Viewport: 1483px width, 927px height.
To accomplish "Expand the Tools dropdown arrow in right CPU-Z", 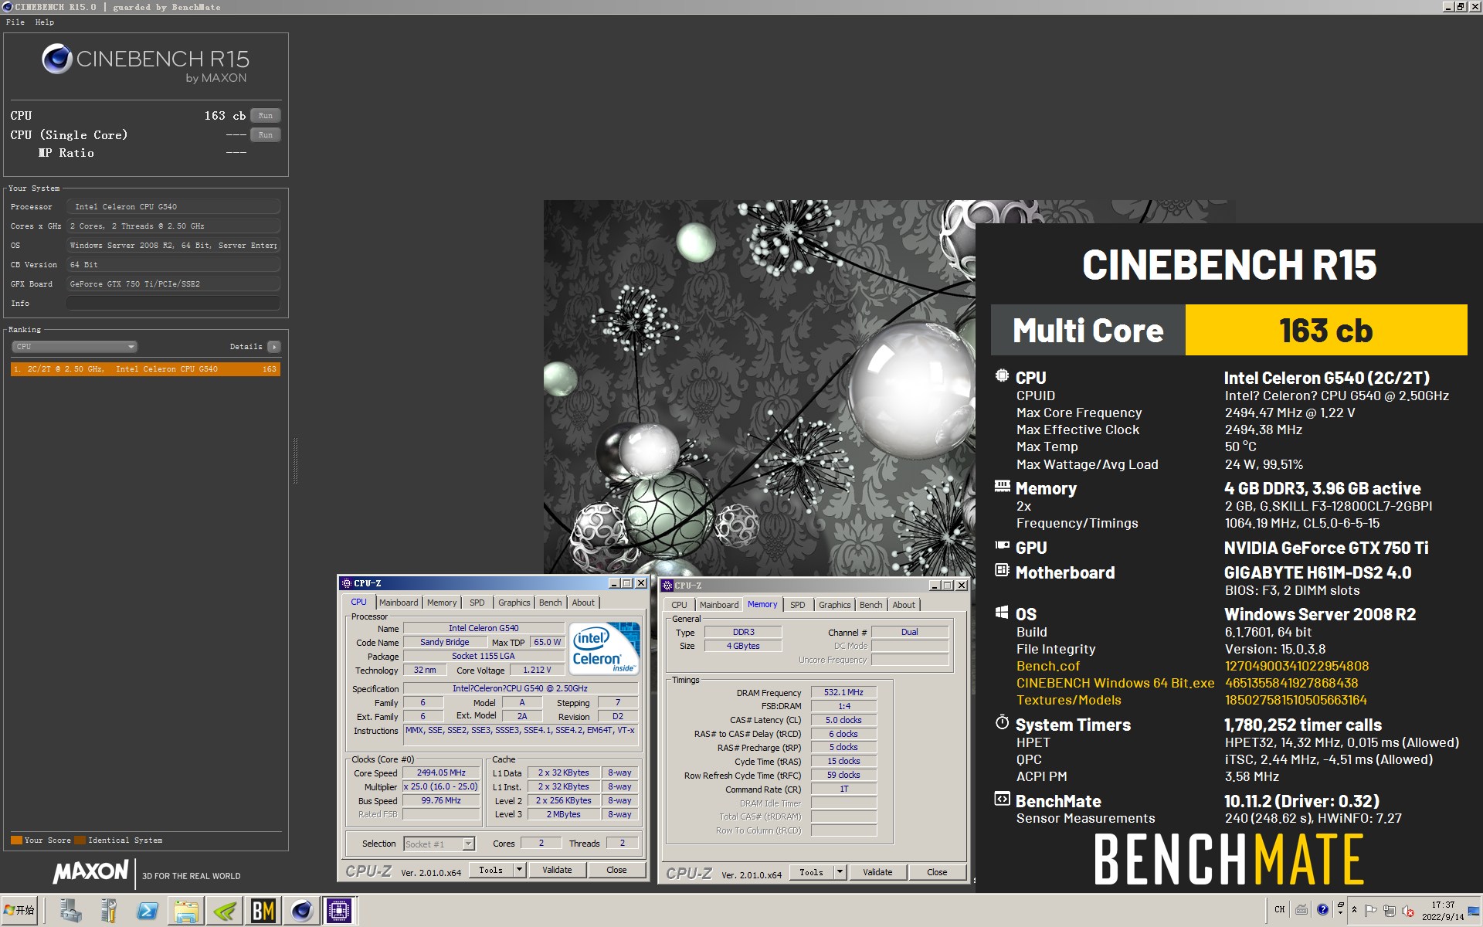I will [x=840, y=872].
